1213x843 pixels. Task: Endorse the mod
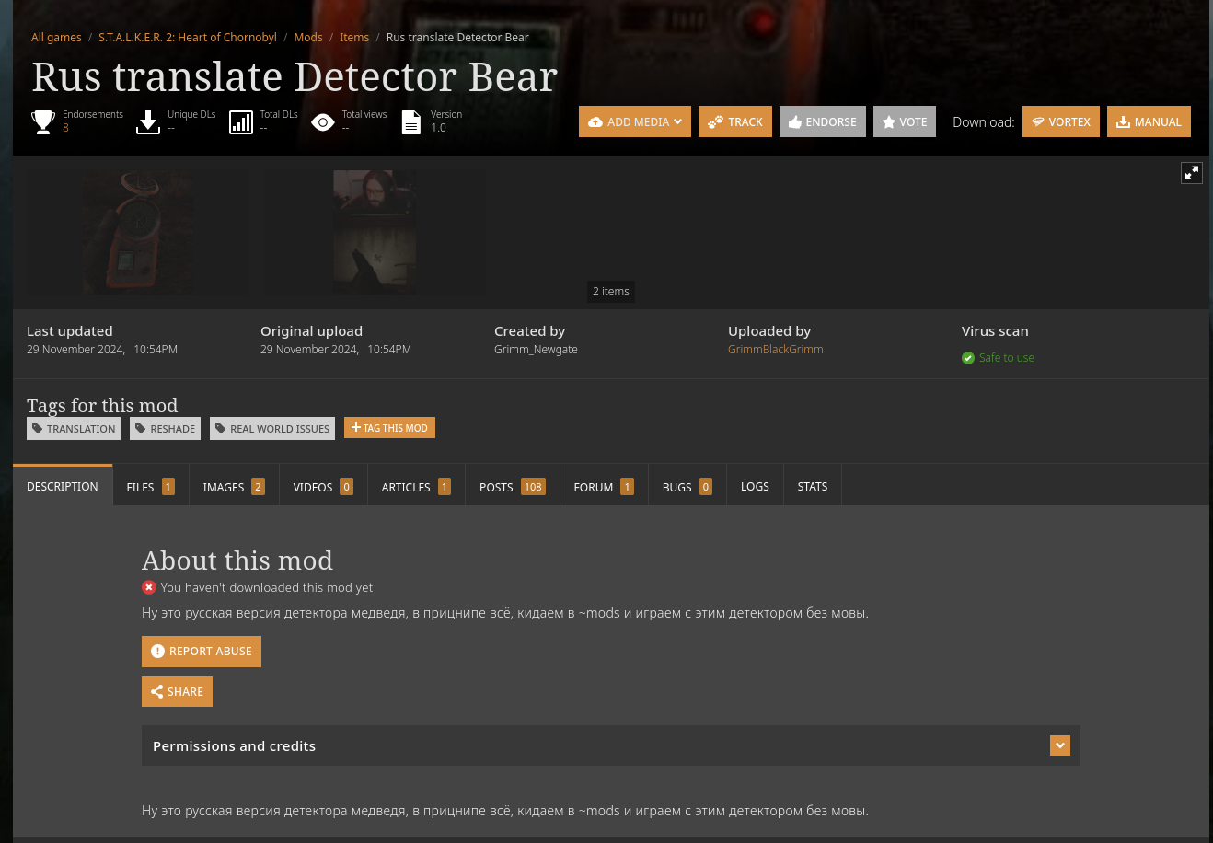(x=823, y=121)
